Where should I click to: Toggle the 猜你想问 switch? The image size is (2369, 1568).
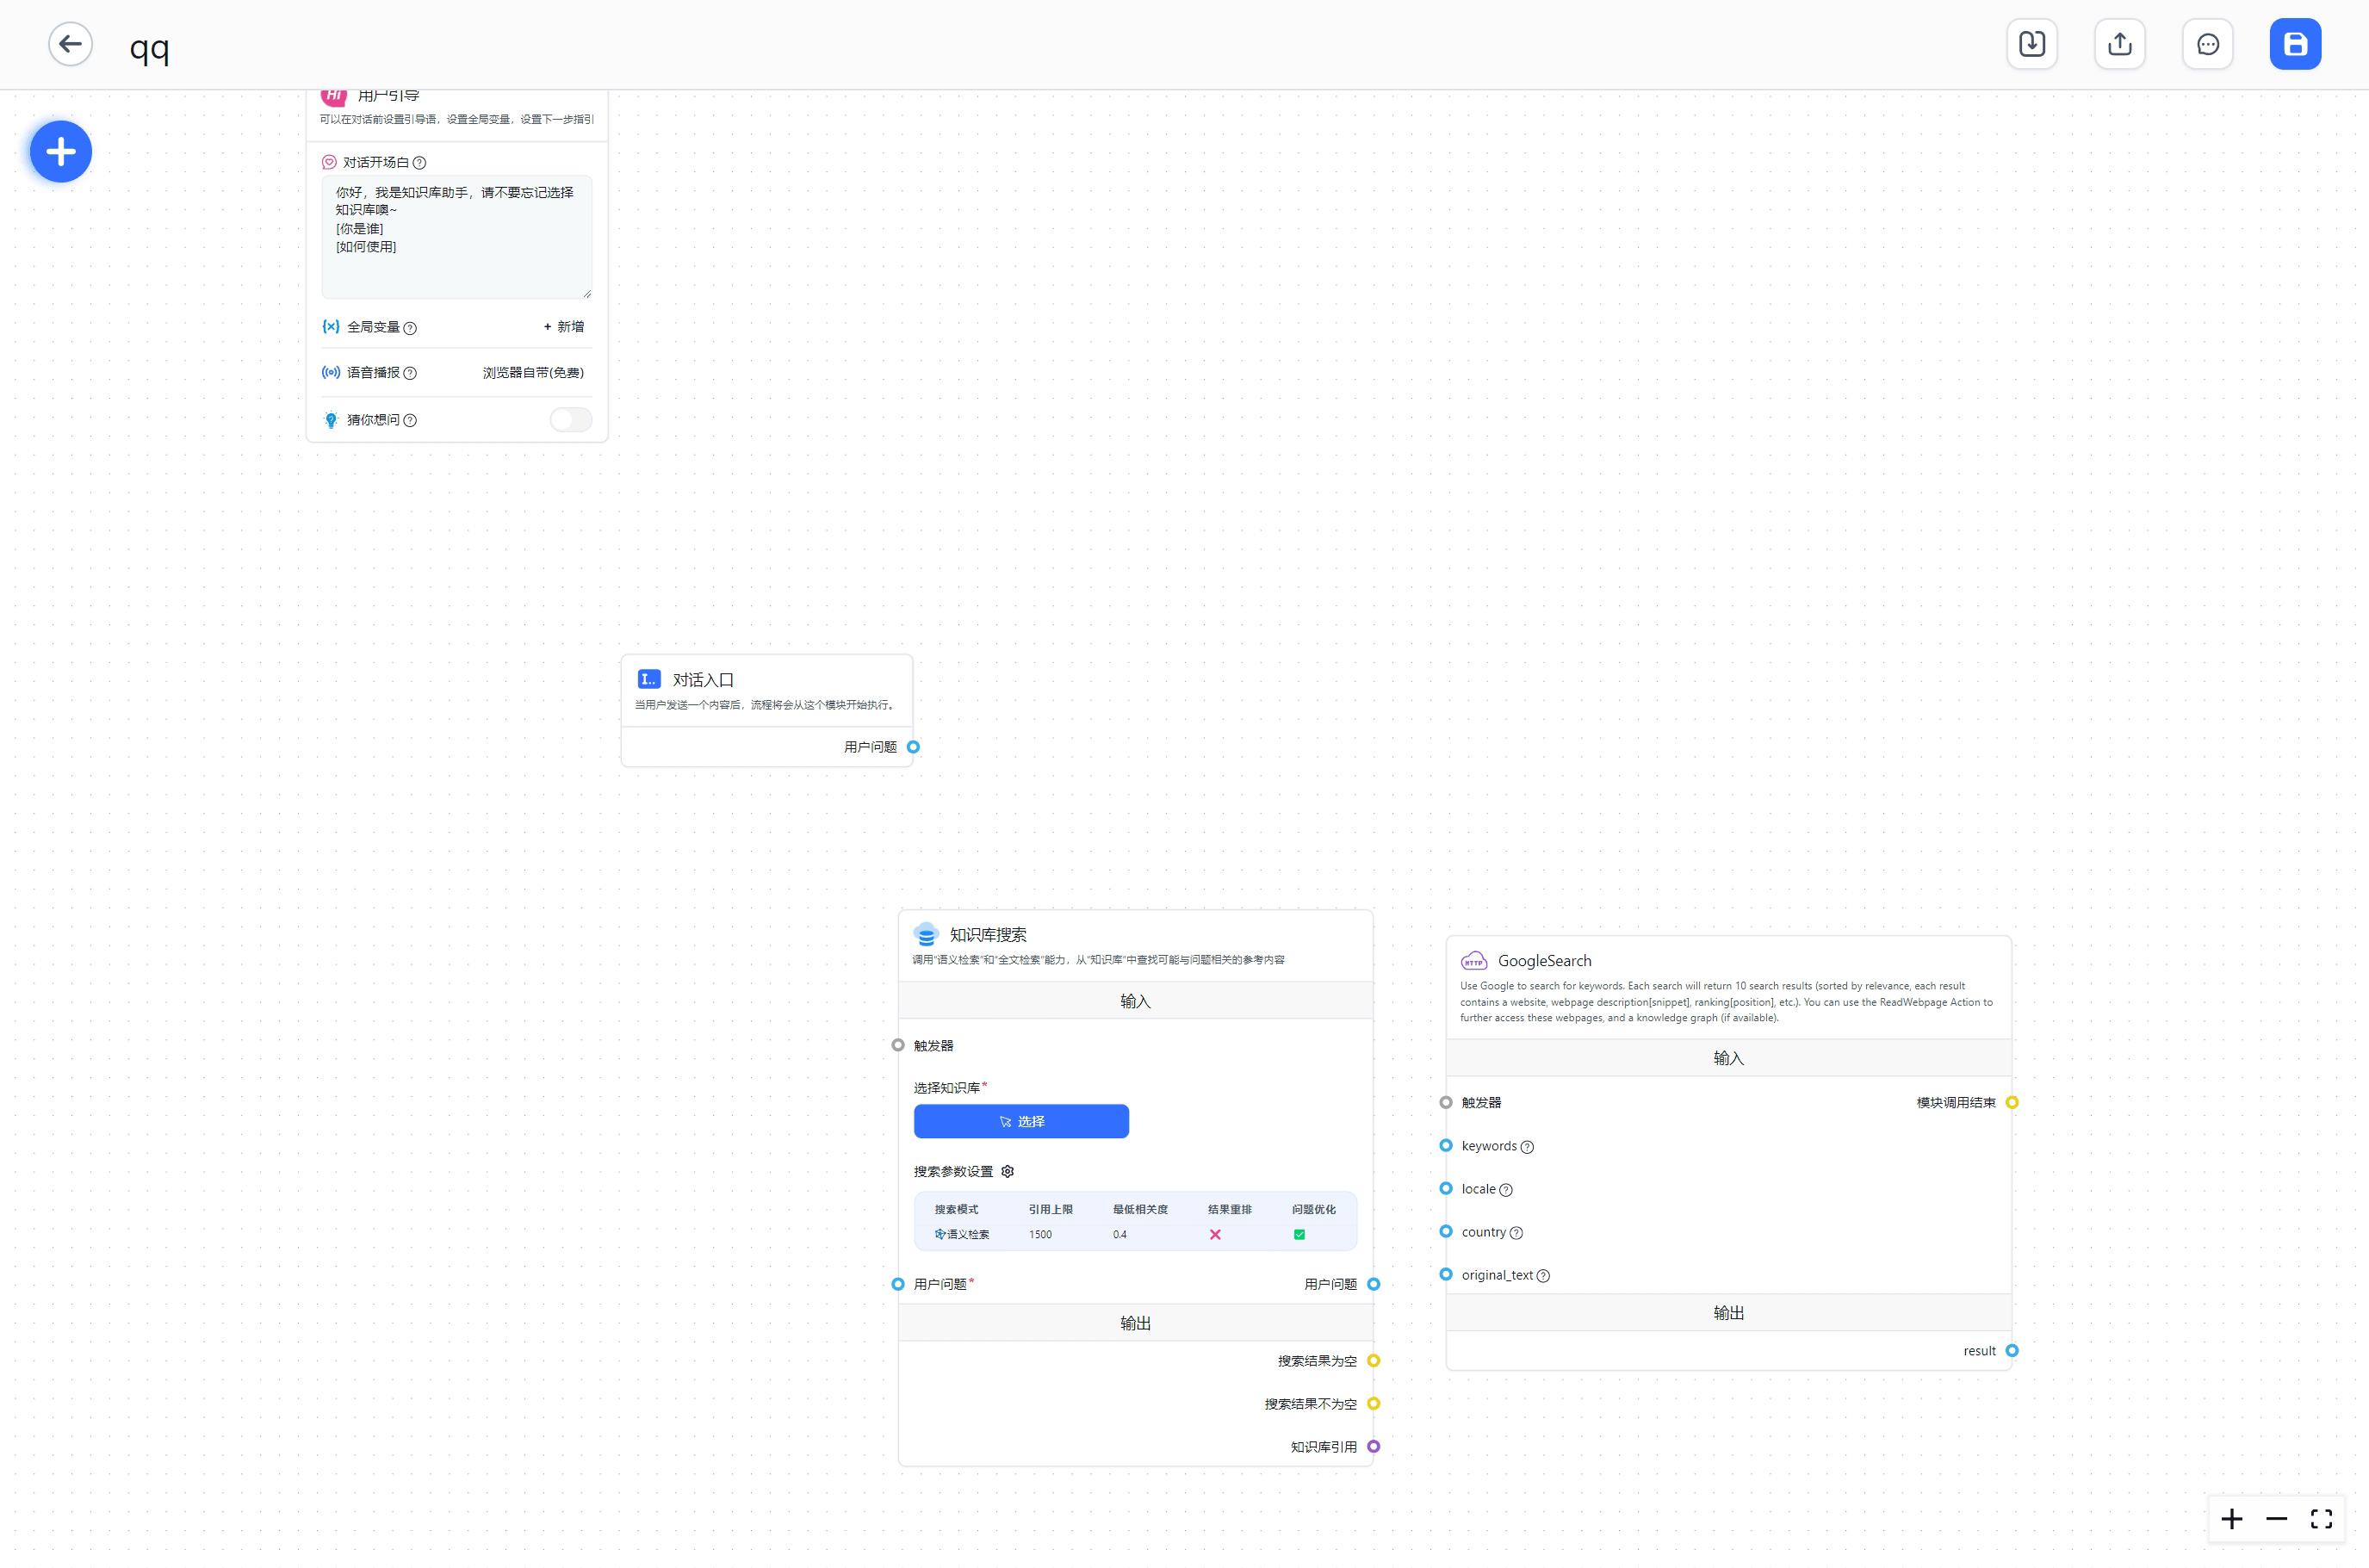point(570,420)
